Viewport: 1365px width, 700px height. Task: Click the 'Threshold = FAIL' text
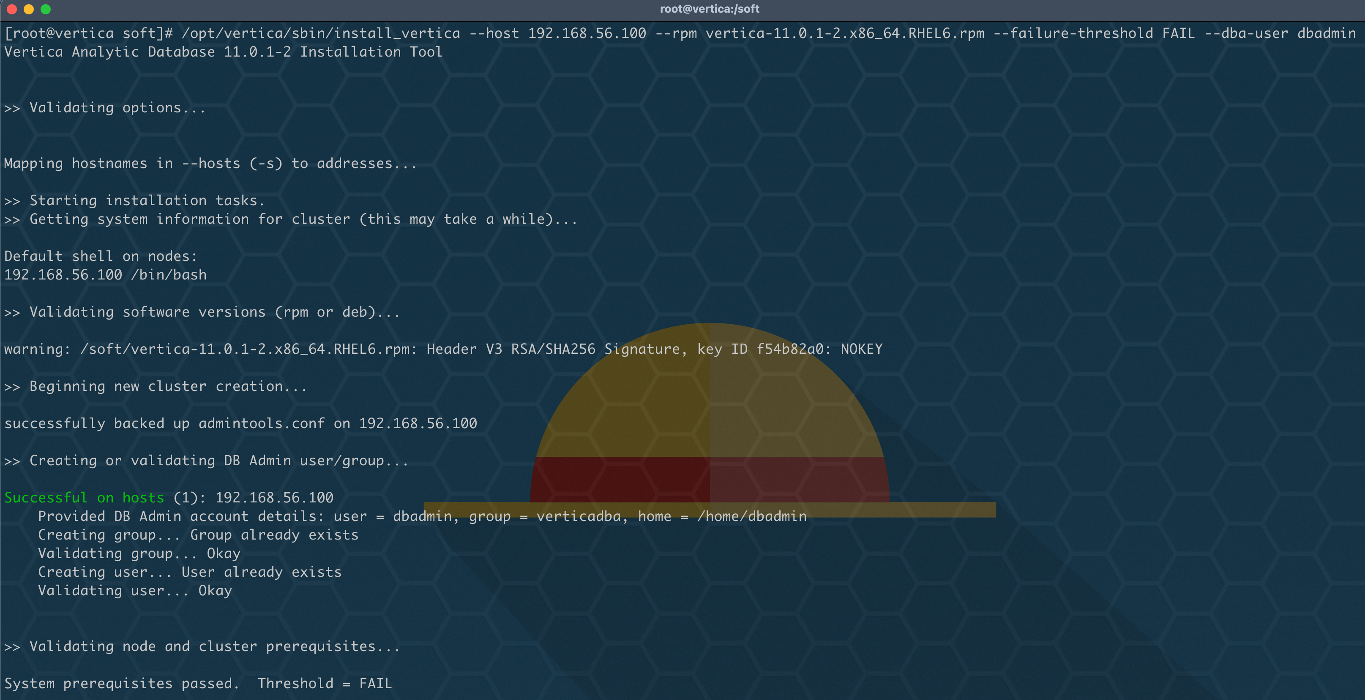324,683
